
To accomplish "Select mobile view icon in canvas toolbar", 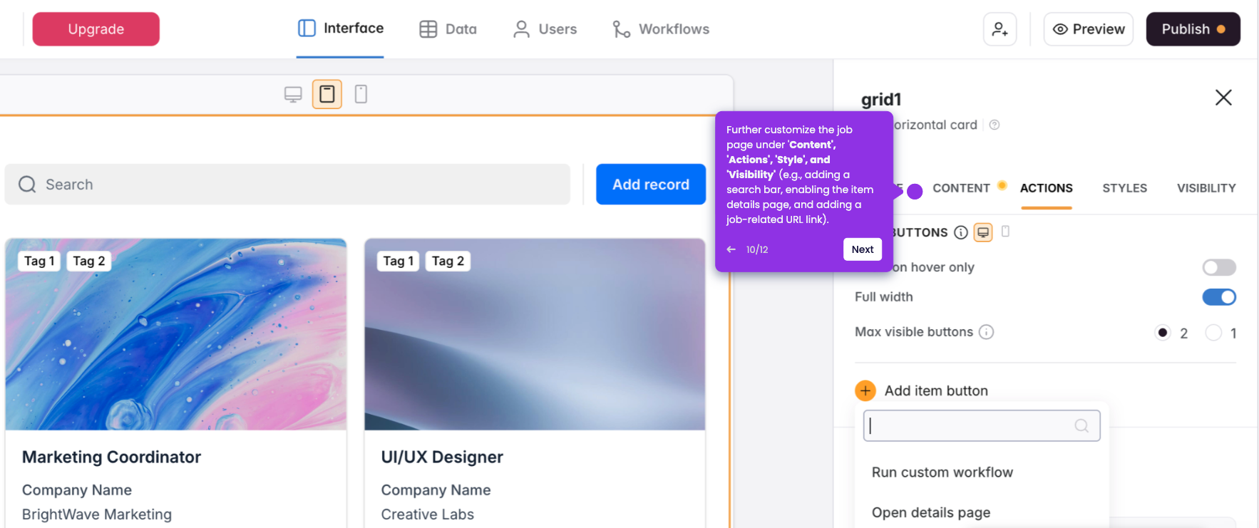I will click(x=361, y=94).
